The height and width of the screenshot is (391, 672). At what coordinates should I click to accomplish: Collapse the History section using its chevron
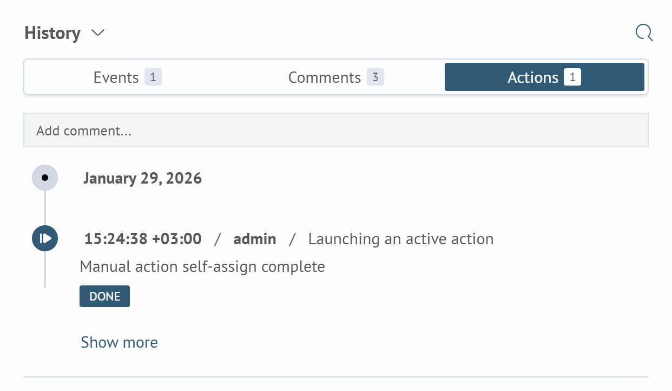tap(98, 34)
